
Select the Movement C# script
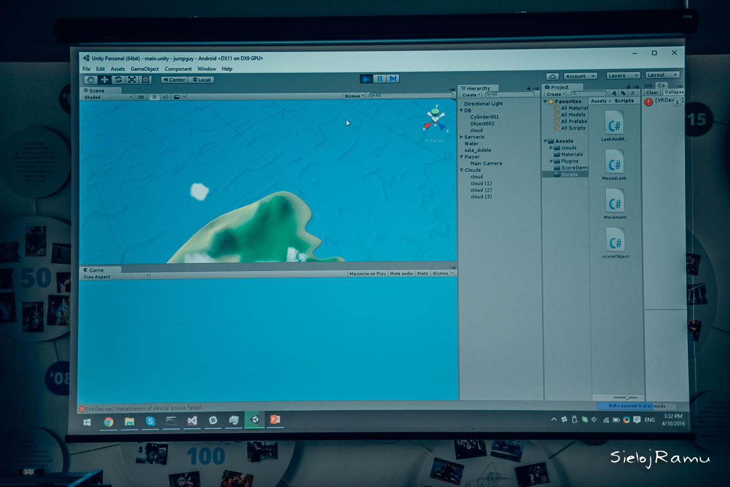pos(615,204)
